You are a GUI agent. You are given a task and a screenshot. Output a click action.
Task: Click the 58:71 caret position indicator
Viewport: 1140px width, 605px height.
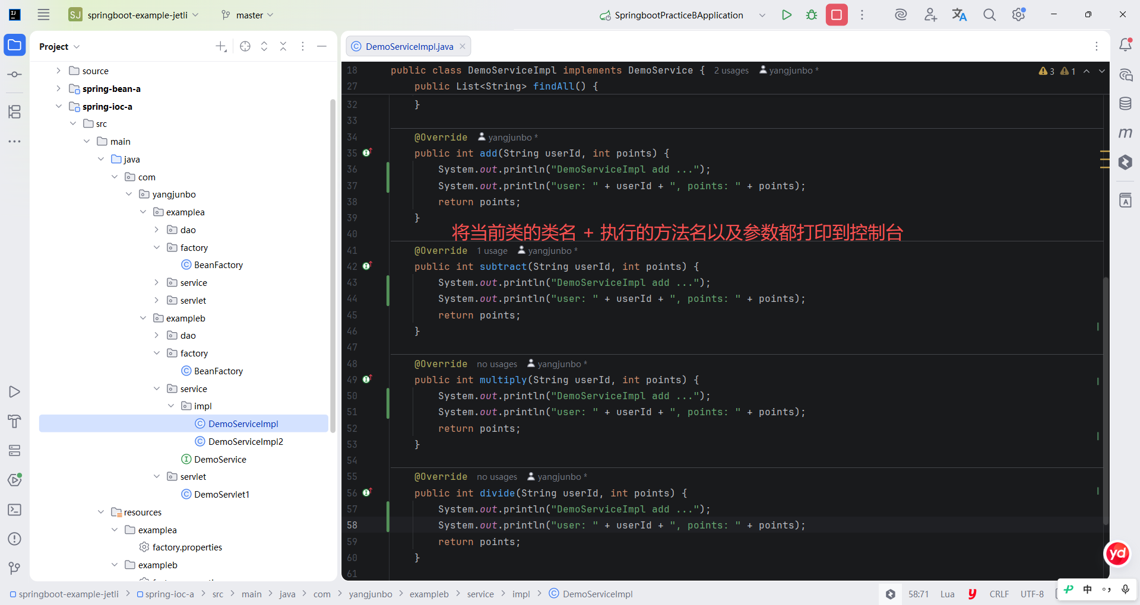[x=919, y=594]
